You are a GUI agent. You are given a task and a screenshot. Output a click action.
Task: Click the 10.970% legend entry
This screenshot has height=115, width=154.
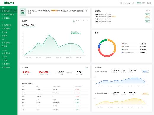point(134,50)
